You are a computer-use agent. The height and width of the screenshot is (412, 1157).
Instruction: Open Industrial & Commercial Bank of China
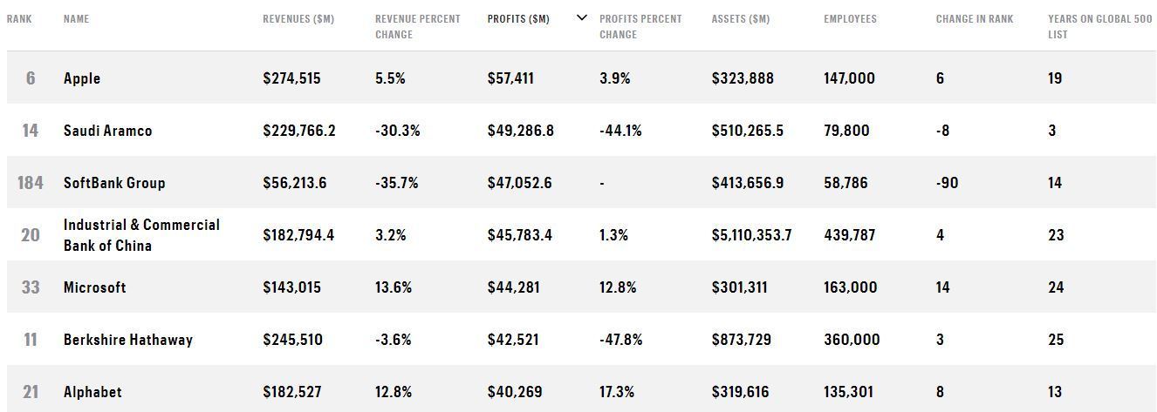tap(141, 235)
